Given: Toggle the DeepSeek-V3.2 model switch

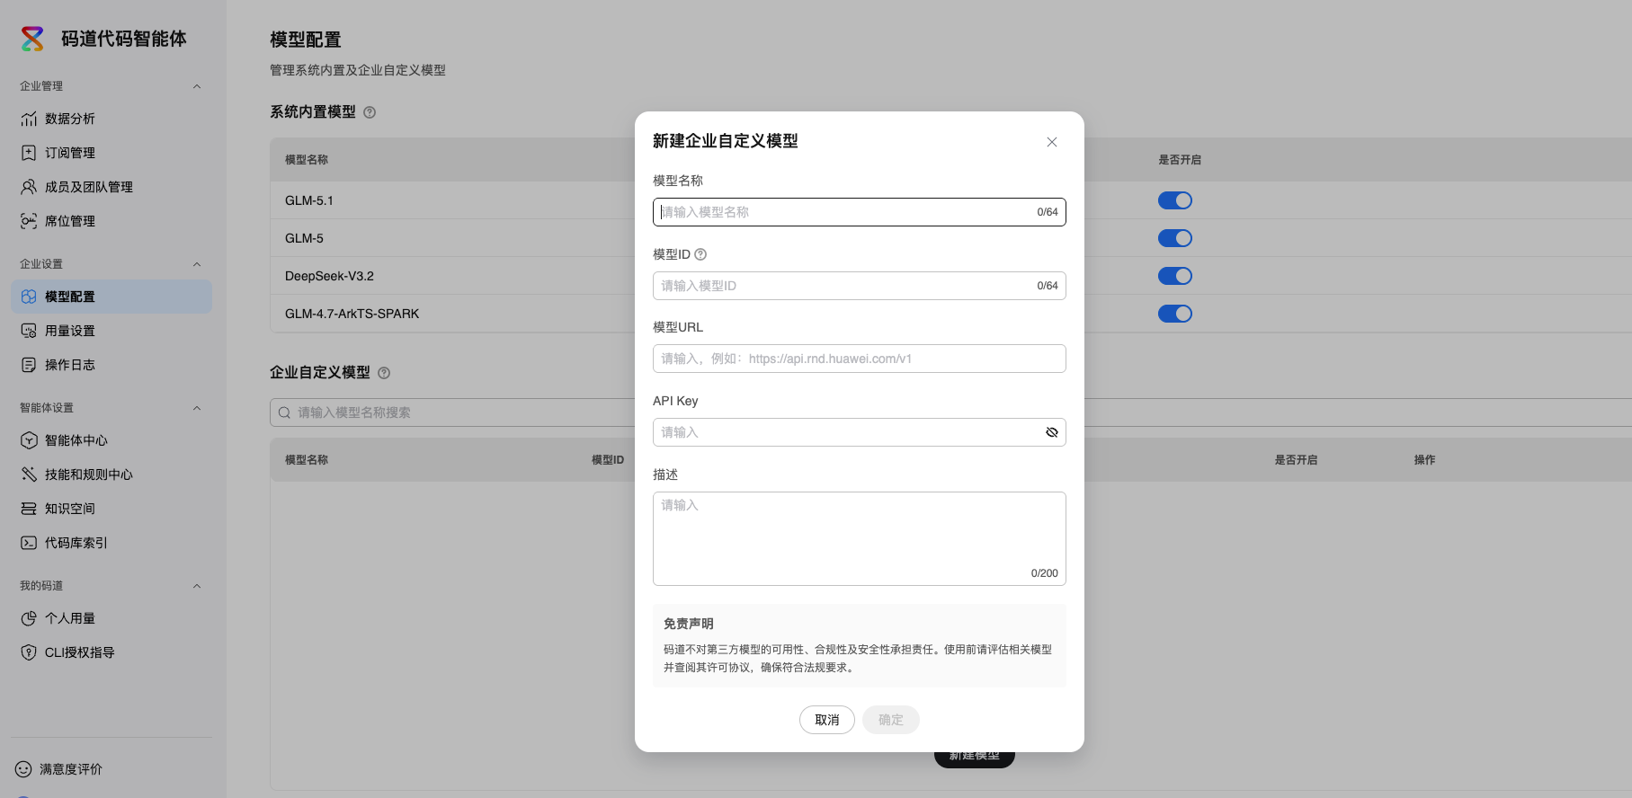Looking at the screenshot, I should pos(1175,276).
